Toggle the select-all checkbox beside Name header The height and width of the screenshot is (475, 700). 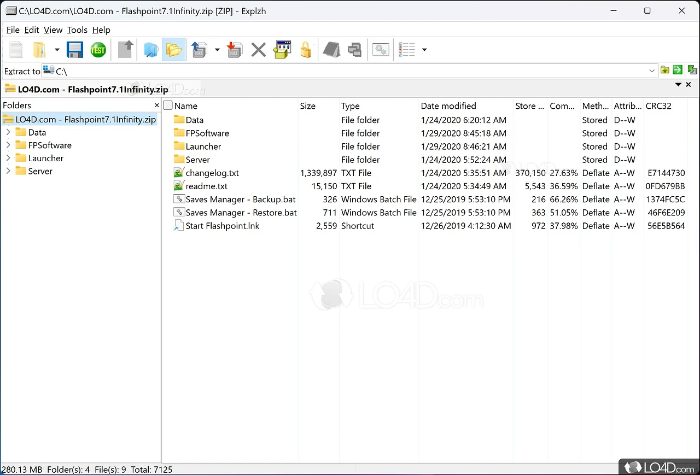point(168,105)
